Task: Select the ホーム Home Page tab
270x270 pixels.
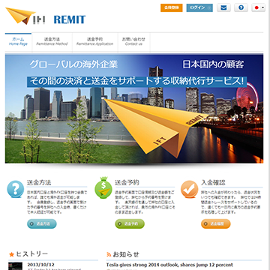Action: click(18, 42)
